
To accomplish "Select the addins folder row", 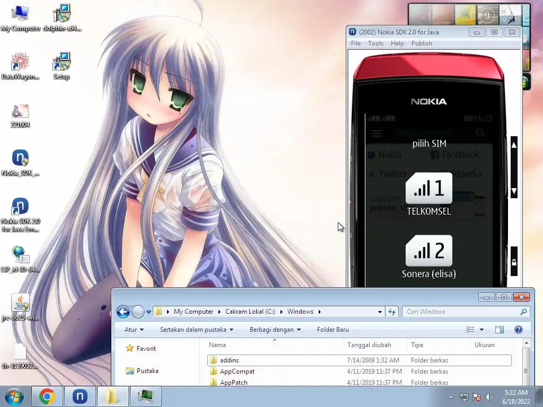I will (360, 360).
